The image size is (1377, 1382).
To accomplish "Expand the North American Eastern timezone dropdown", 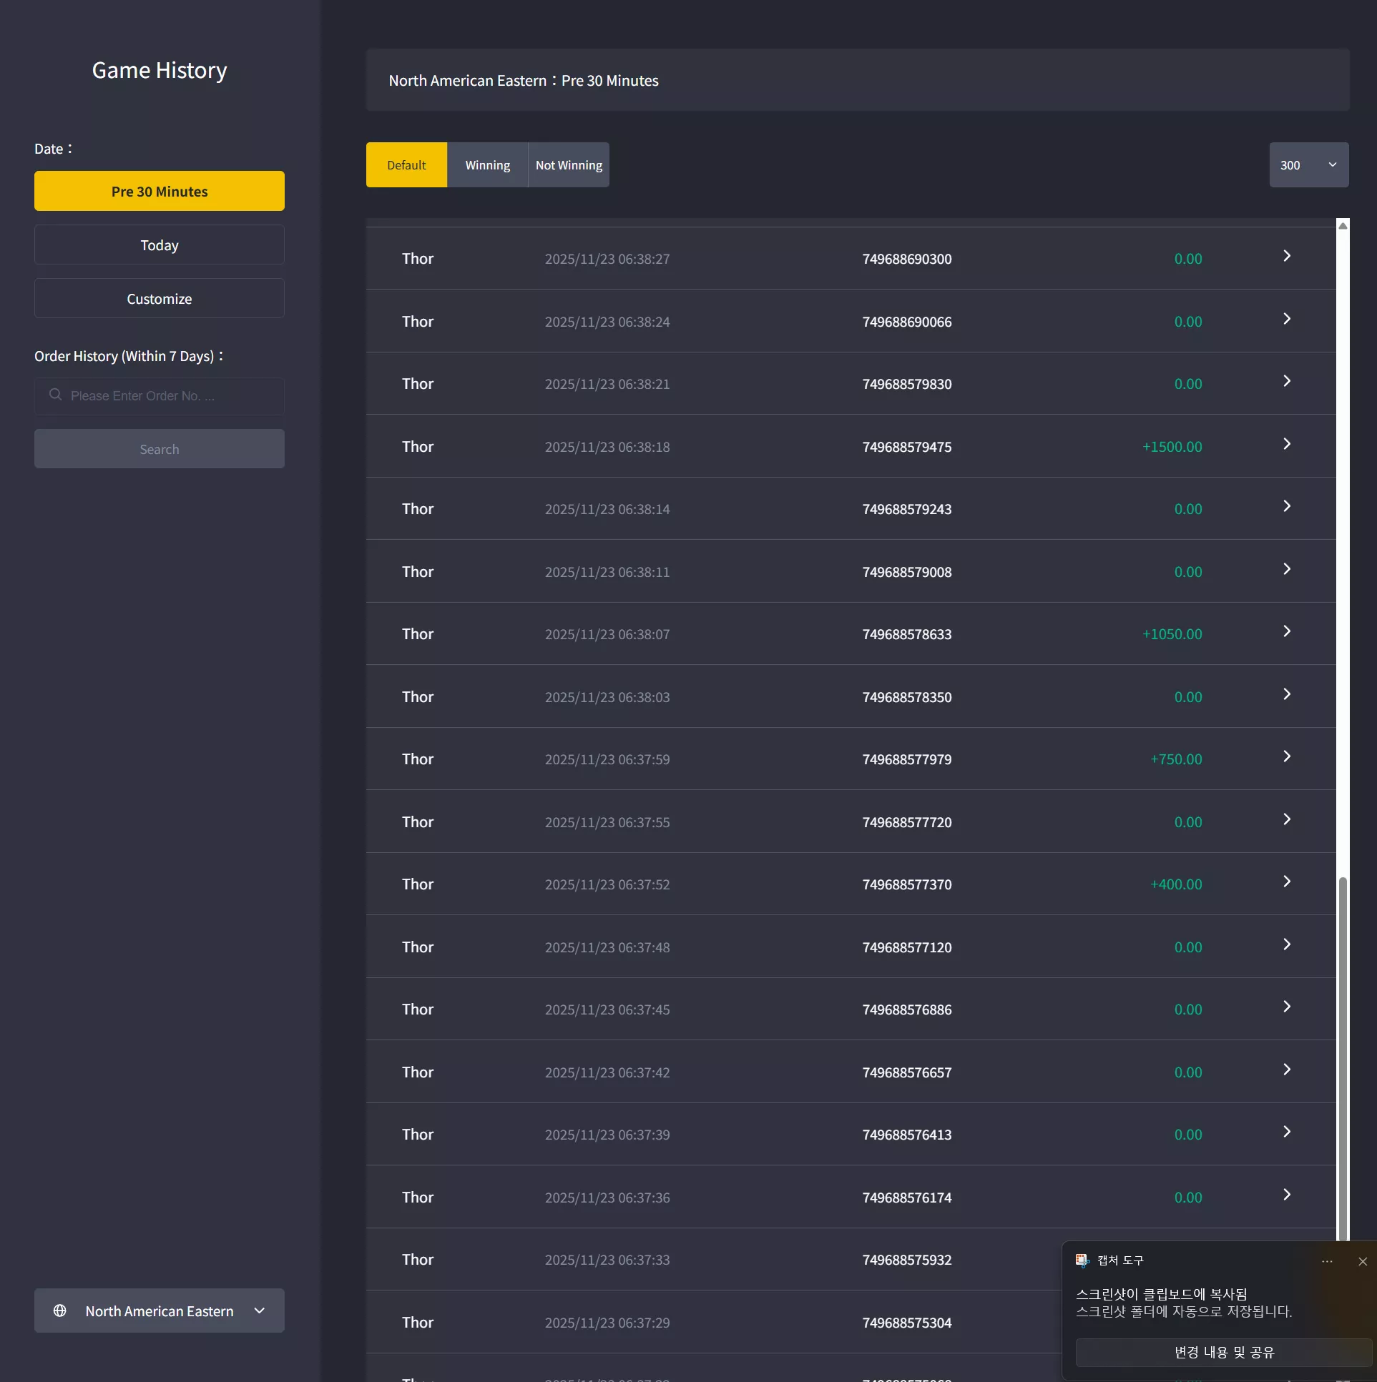I will (x=160, y=1311).
